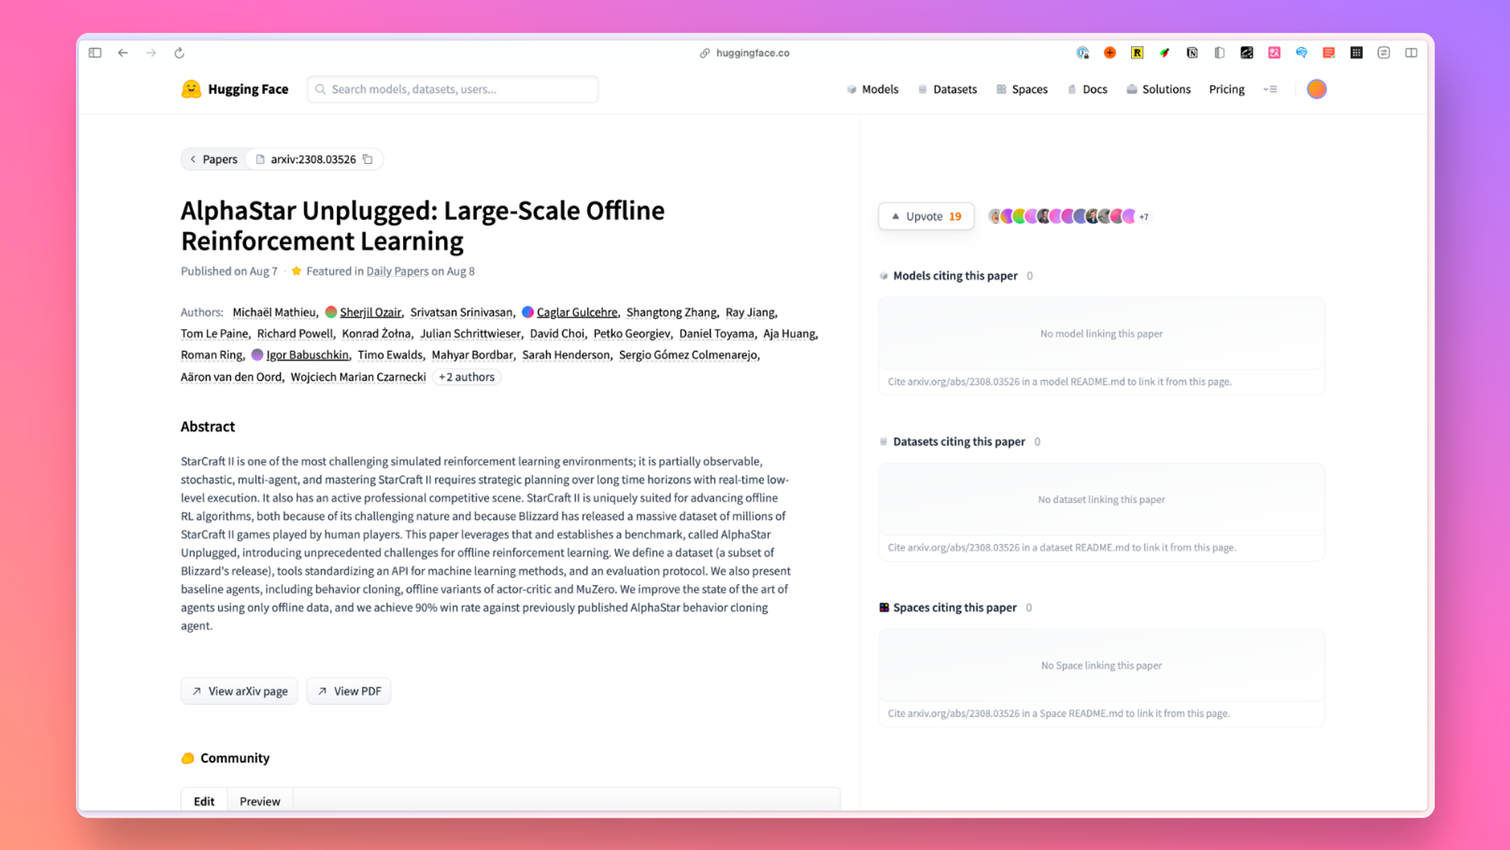The image size is (1510, 850).
Task: Copy the arxiv:2308.03526 identifier
Action: tap(368, 159)
